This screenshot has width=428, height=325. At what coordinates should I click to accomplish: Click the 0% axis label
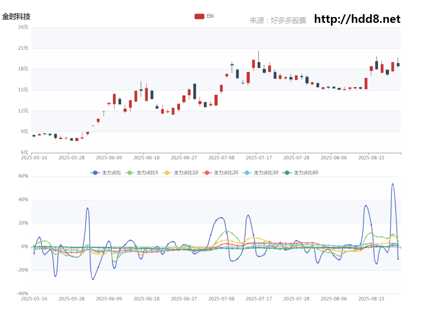pos(25,247)
